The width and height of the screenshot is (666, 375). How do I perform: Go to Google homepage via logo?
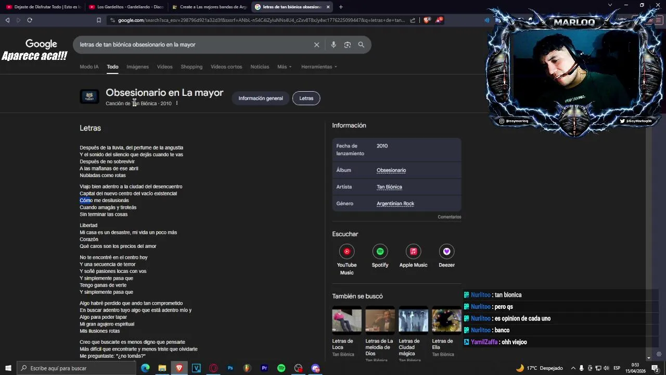41,44
